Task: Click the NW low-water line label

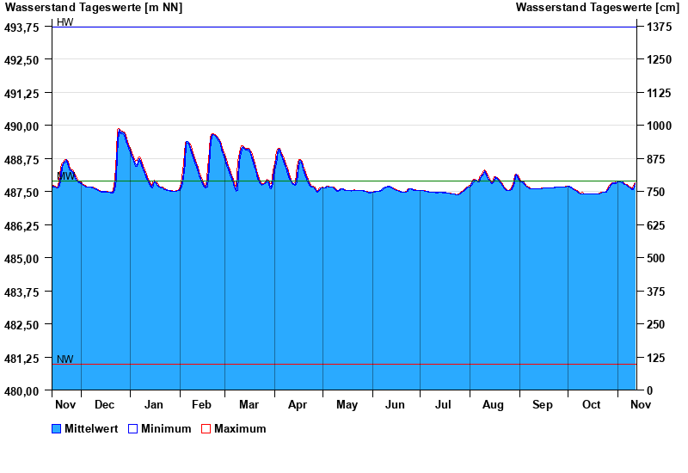Action: click(x=65, y=359)
